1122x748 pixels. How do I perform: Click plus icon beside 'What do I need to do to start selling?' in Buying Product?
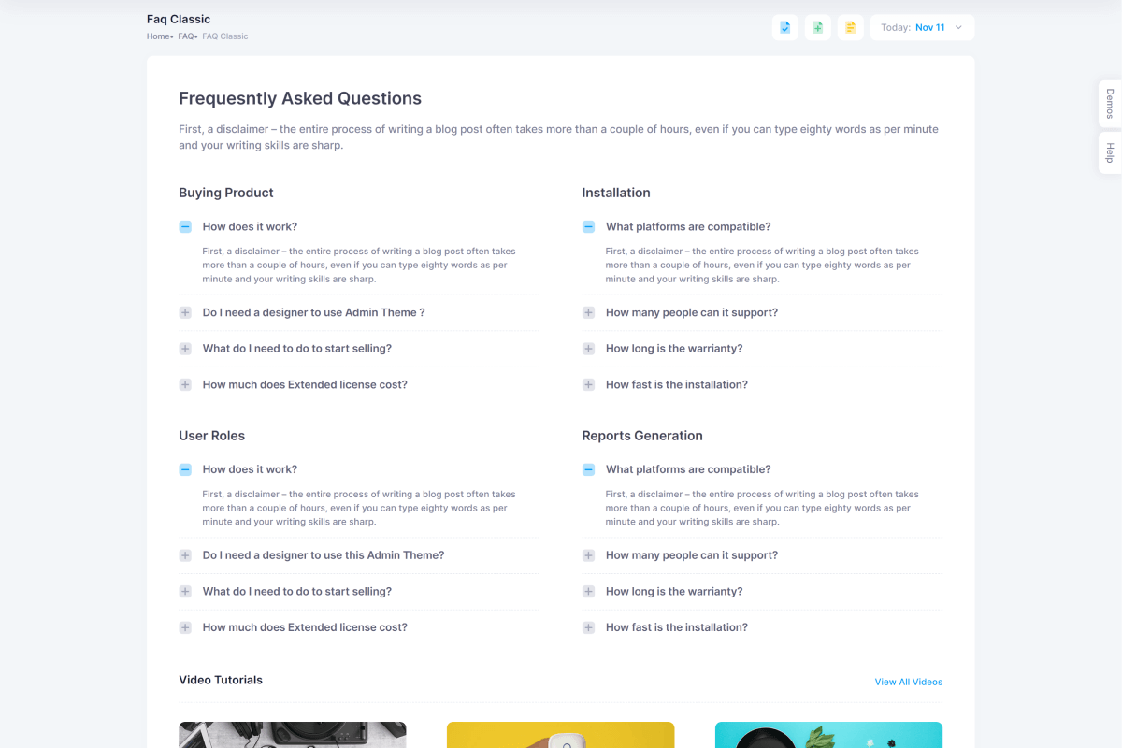(185, 349)
